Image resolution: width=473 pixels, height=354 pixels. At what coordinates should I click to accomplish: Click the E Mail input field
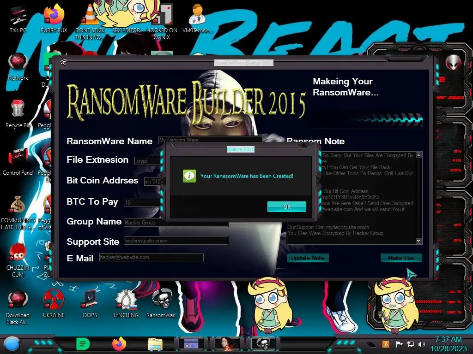tap(152, 257)
